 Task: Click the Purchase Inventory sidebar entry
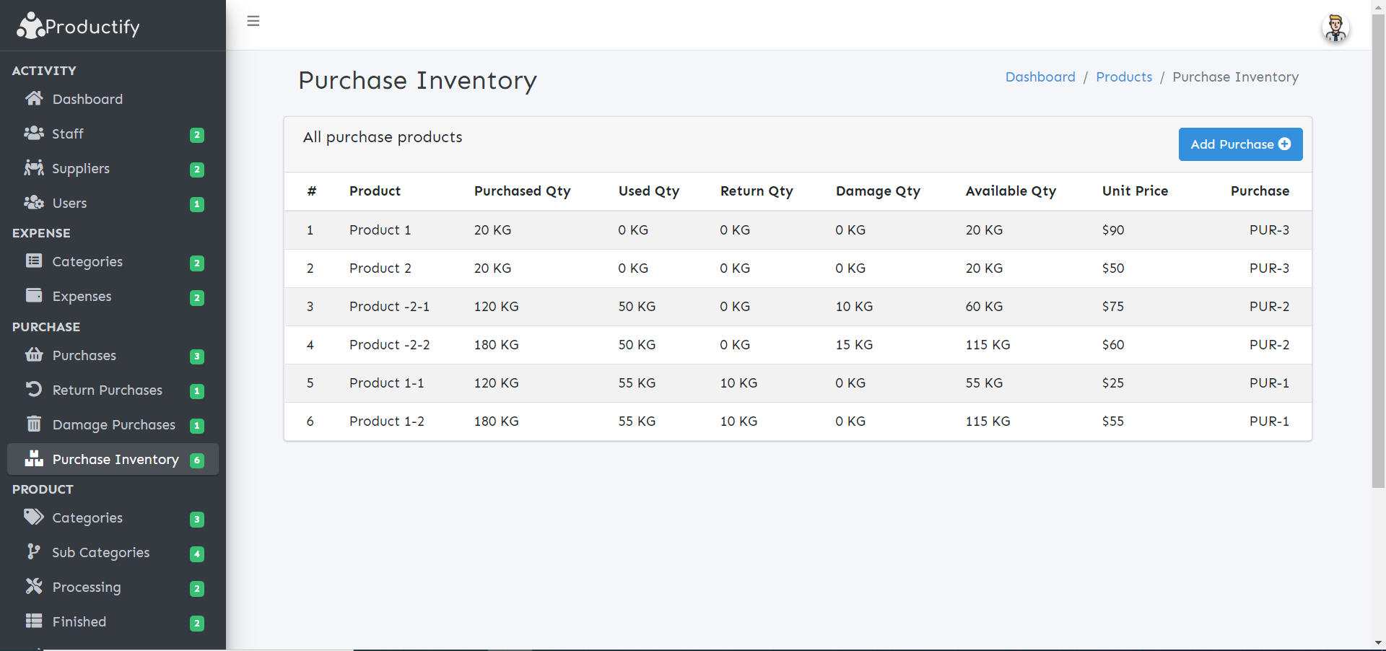(x=115, y=459)
